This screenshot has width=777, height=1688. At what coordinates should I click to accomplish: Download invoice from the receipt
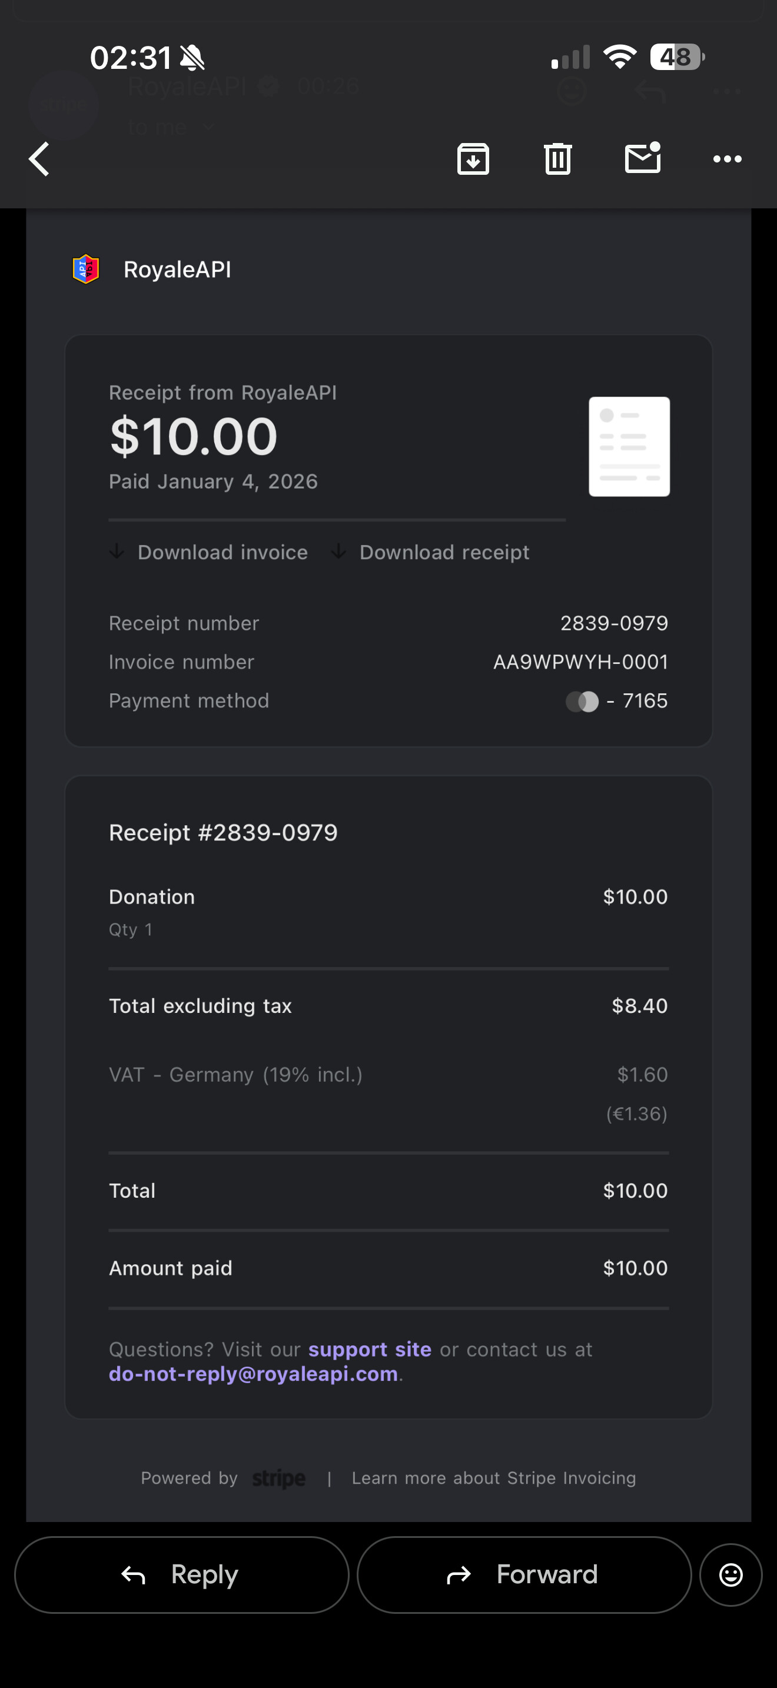pyautogui.click(x=209, y=553)
